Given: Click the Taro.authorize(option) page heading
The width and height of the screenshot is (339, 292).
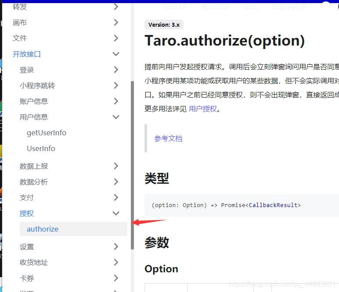Looking at the screenshot, I should 225,41.
